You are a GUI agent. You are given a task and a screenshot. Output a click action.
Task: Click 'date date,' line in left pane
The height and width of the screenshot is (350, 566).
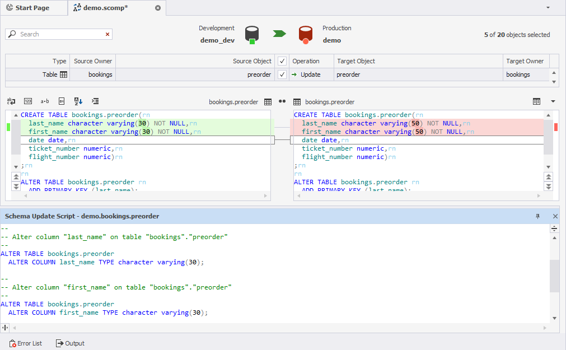coord(52,140)
